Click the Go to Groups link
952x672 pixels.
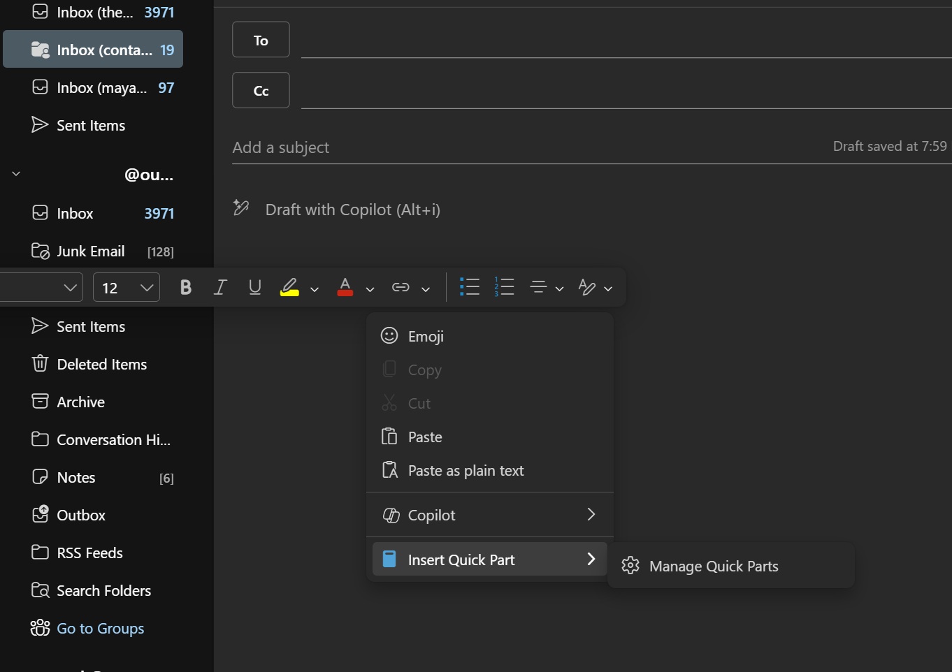point(101,628)
